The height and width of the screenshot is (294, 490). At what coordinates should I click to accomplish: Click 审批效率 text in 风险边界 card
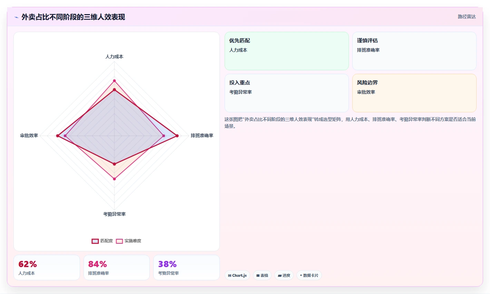coord(366,92)
